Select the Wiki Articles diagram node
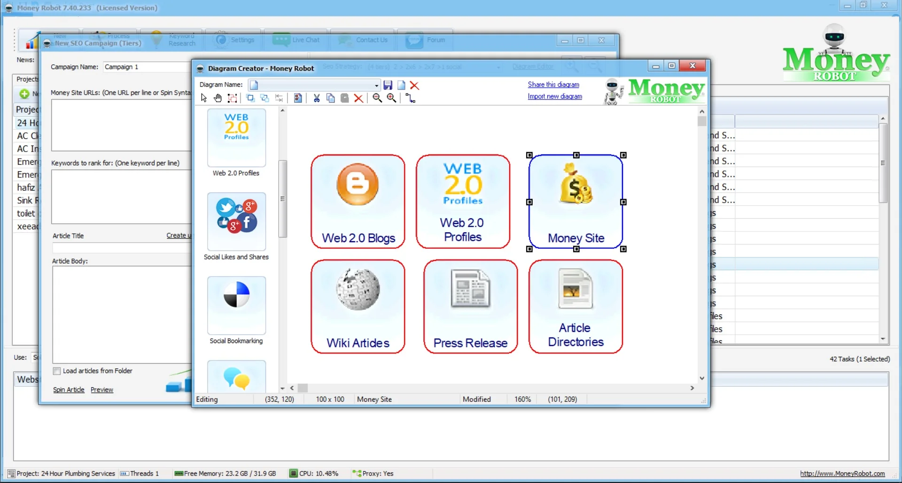 (x=358, y=307)
